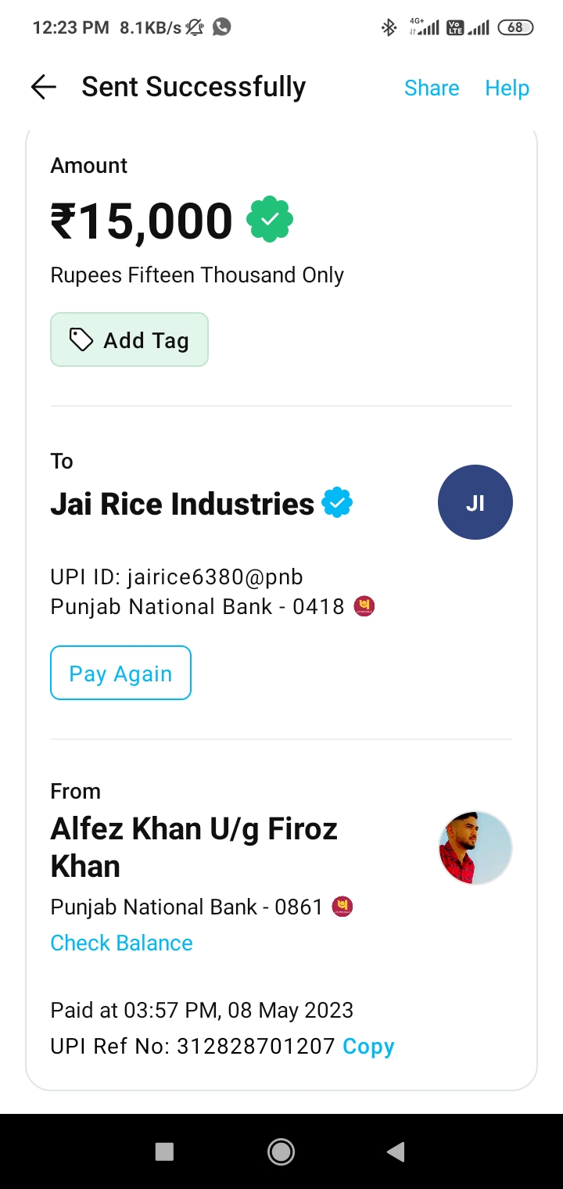The height and width of the screenshot is (1189, 563).
Task: Tap the PNB logo next to 0861
Action: coord(342,907)
